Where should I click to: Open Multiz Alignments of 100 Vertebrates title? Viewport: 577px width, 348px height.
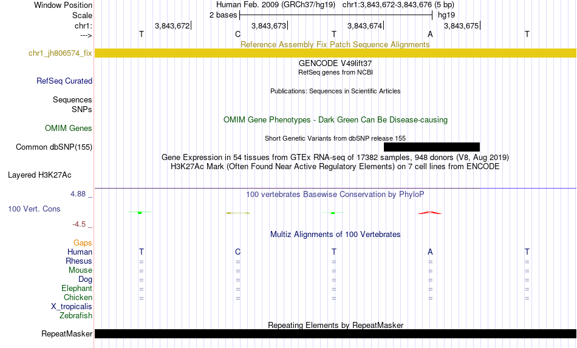click(x=335, y=235)
